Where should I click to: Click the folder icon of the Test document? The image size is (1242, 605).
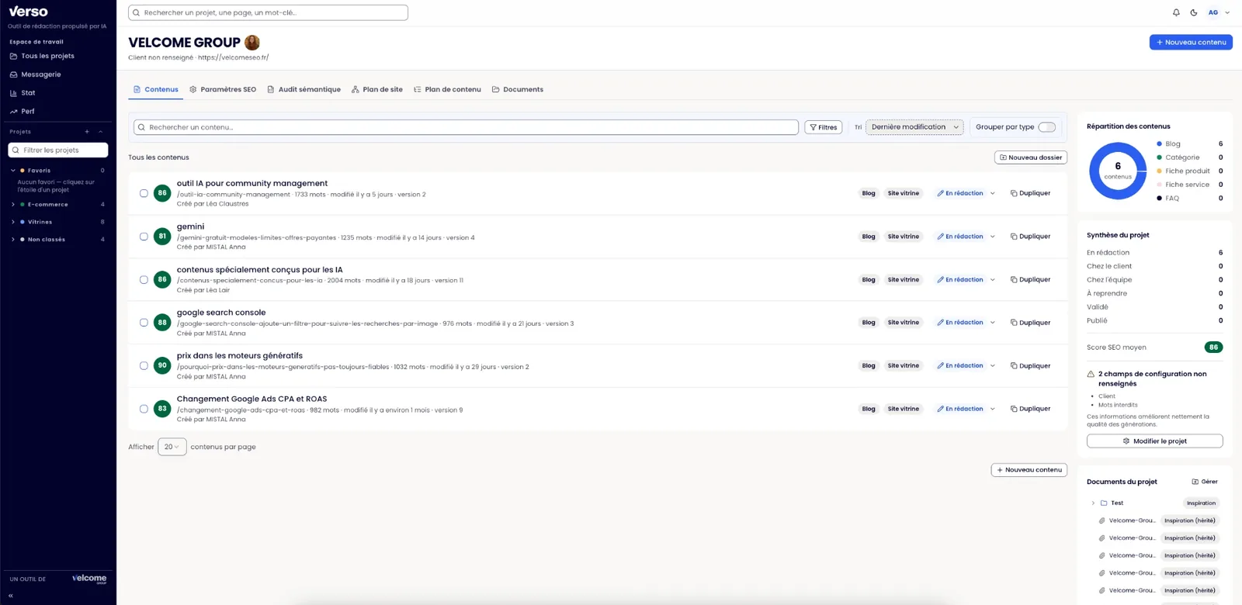point(1104,503)
